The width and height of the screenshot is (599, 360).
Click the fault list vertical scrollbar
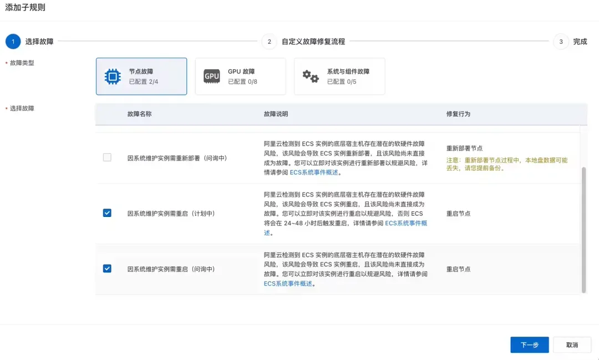[583, 230]
